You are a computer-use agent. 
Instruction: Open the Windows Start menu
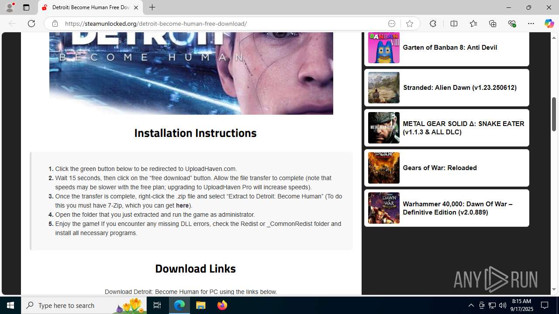[10, 305]
